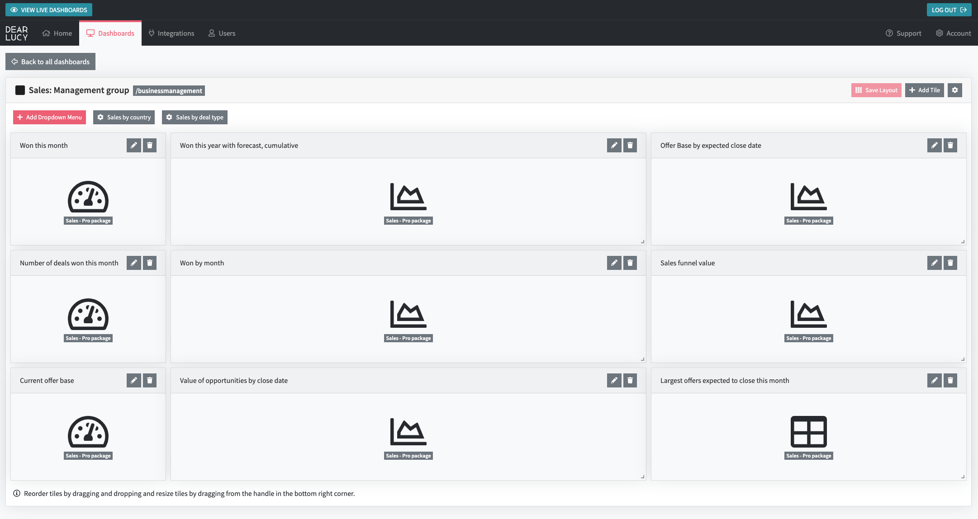The height and width of the screenshot is (519, 978).
Task: Delete the 'Sales funnel value' tile
Action: click(950, 263)
